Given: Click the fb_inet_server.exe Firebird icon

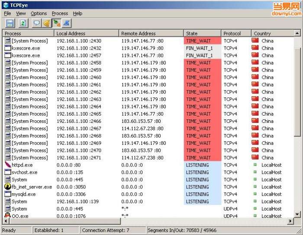Looking at the screenshot, I should [8, 187].
